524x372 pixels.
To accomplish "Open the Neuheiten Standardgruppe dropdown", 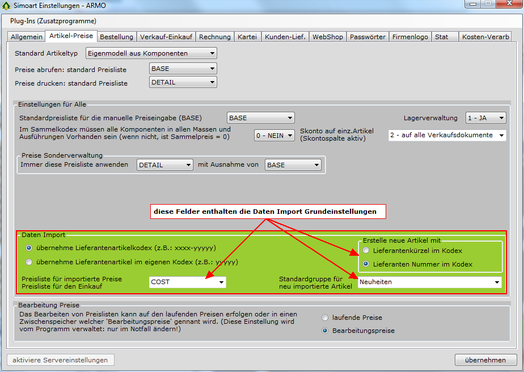I will click(430, 282).
